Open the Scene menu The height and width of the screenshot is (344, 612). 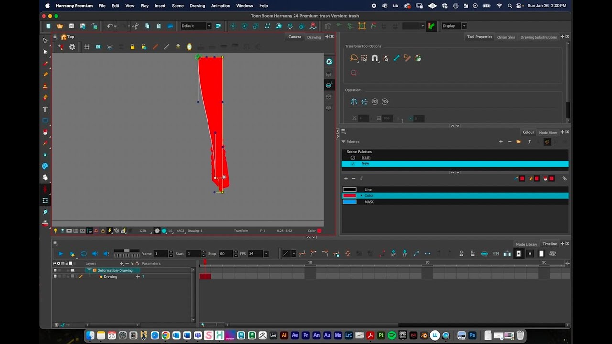pyautogui.click(x=177, y=6)
